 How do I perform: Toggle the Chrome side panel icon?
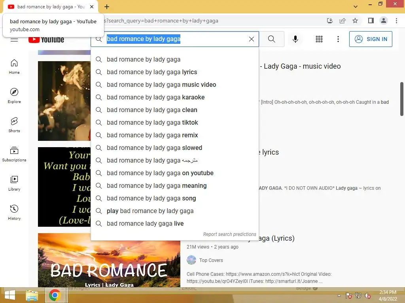coord(371,21)
